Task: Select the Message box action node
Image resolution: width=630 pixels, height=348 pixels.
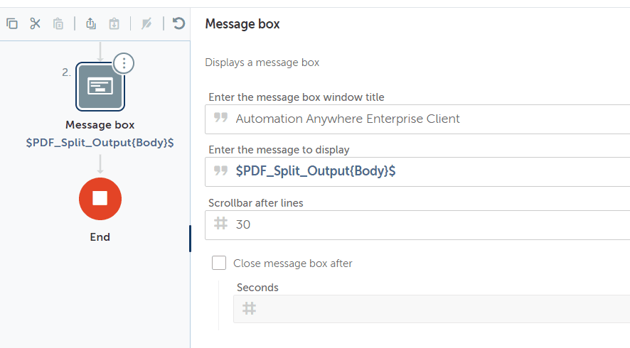Action: pyautogui.click(x=100, y=87)
